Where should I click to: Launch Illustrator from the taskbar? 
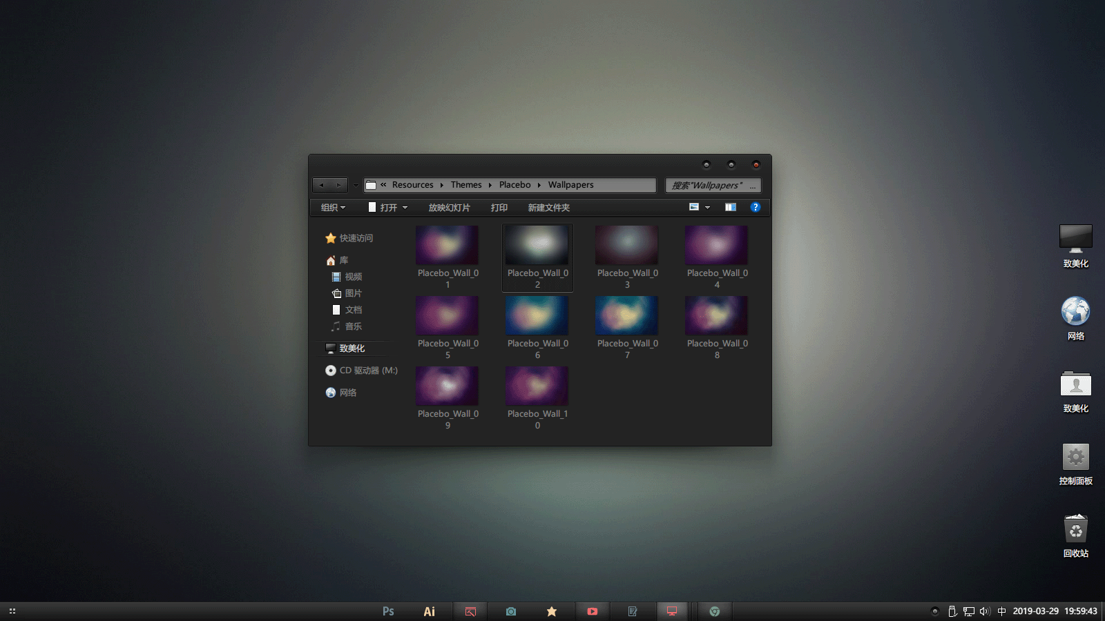pos(429,611)
